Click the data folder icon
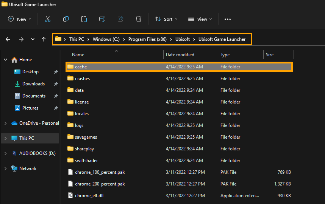 coord(70,90)
